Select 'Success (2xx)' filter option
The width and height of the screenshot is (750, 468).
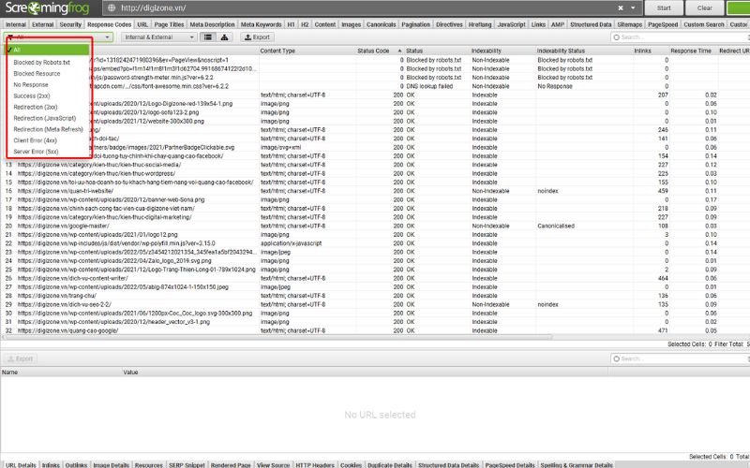(x=32, y=96)
